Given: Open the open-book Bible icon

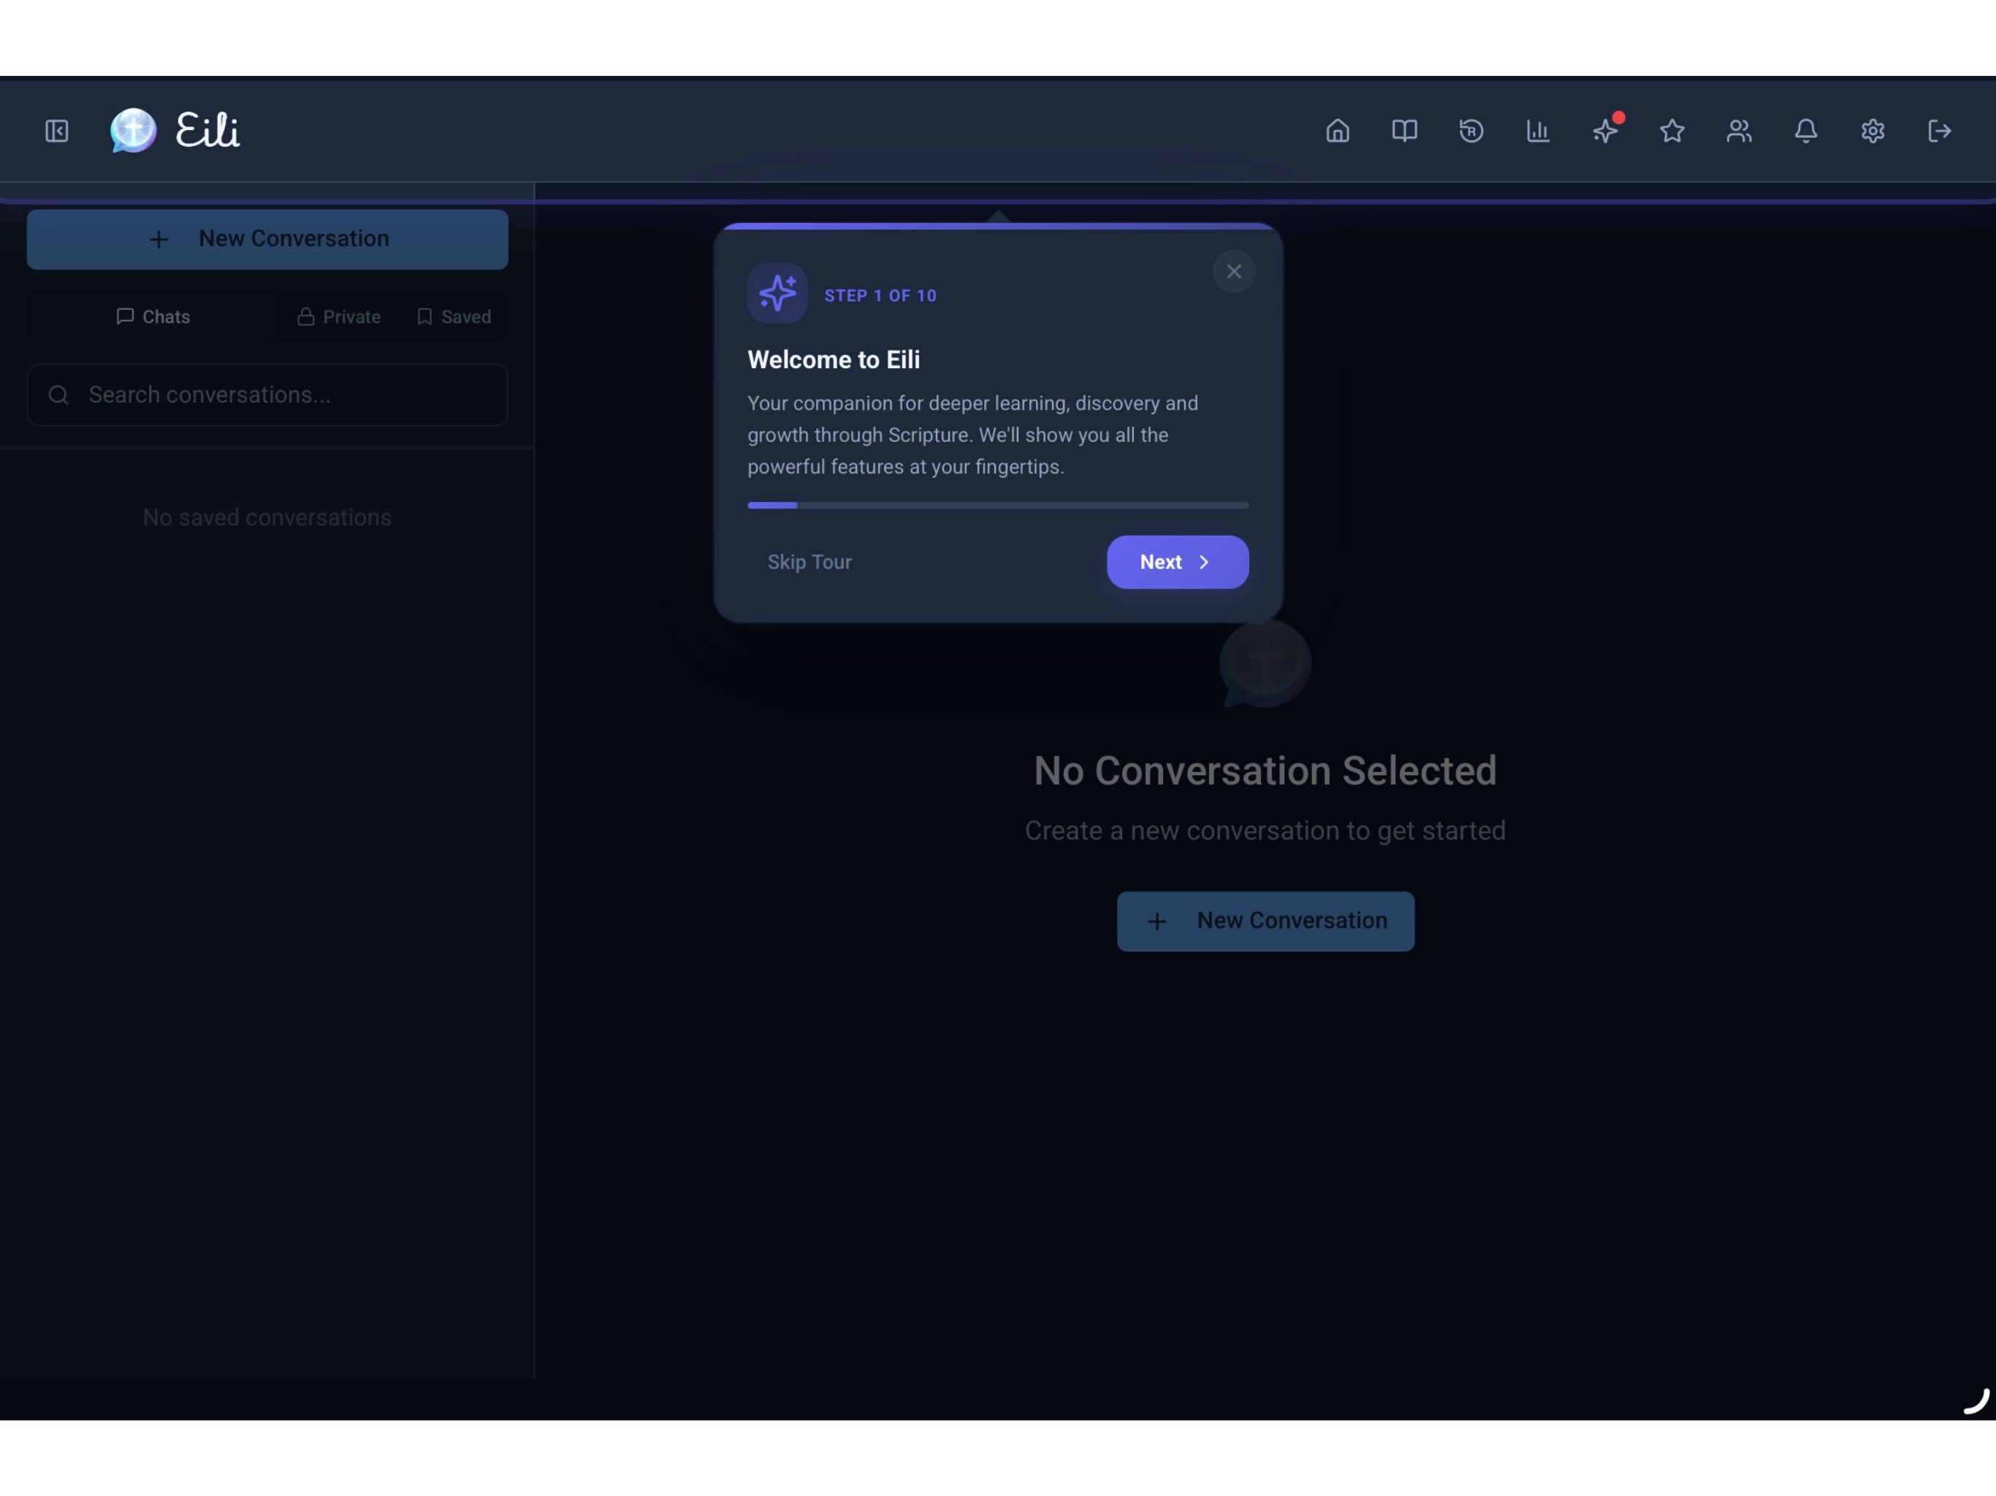Looking at the screenshot, I should tap(1404, 131).
